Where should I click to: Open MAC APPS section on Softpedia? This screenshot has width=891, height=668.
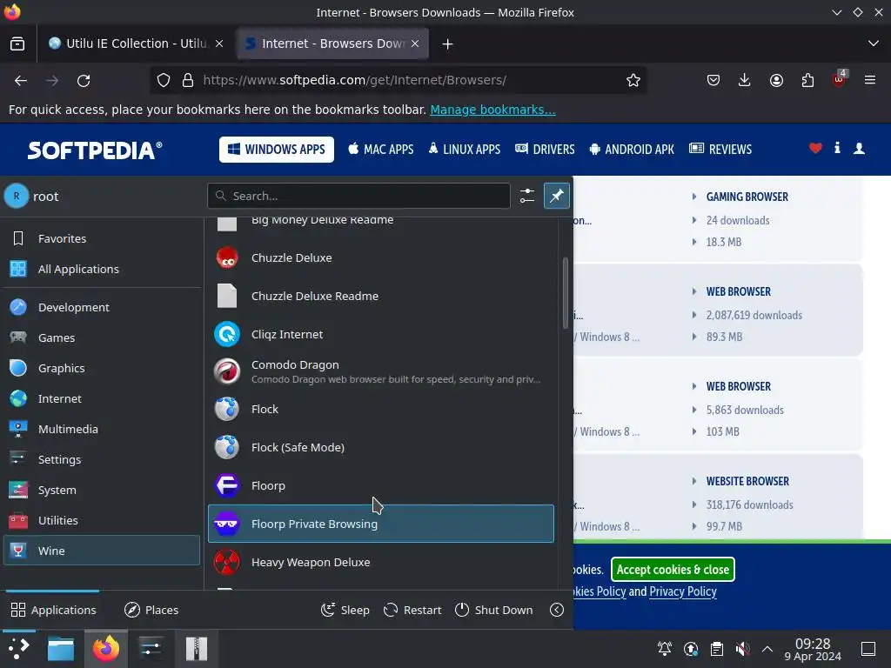point(381,150)
